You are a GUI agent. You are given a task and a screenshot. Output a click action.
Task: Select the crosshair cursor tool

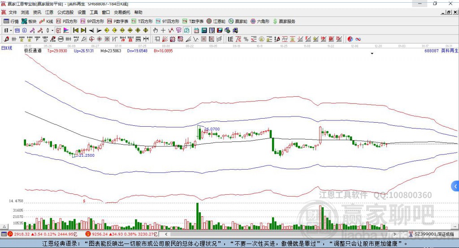(163, 30)
